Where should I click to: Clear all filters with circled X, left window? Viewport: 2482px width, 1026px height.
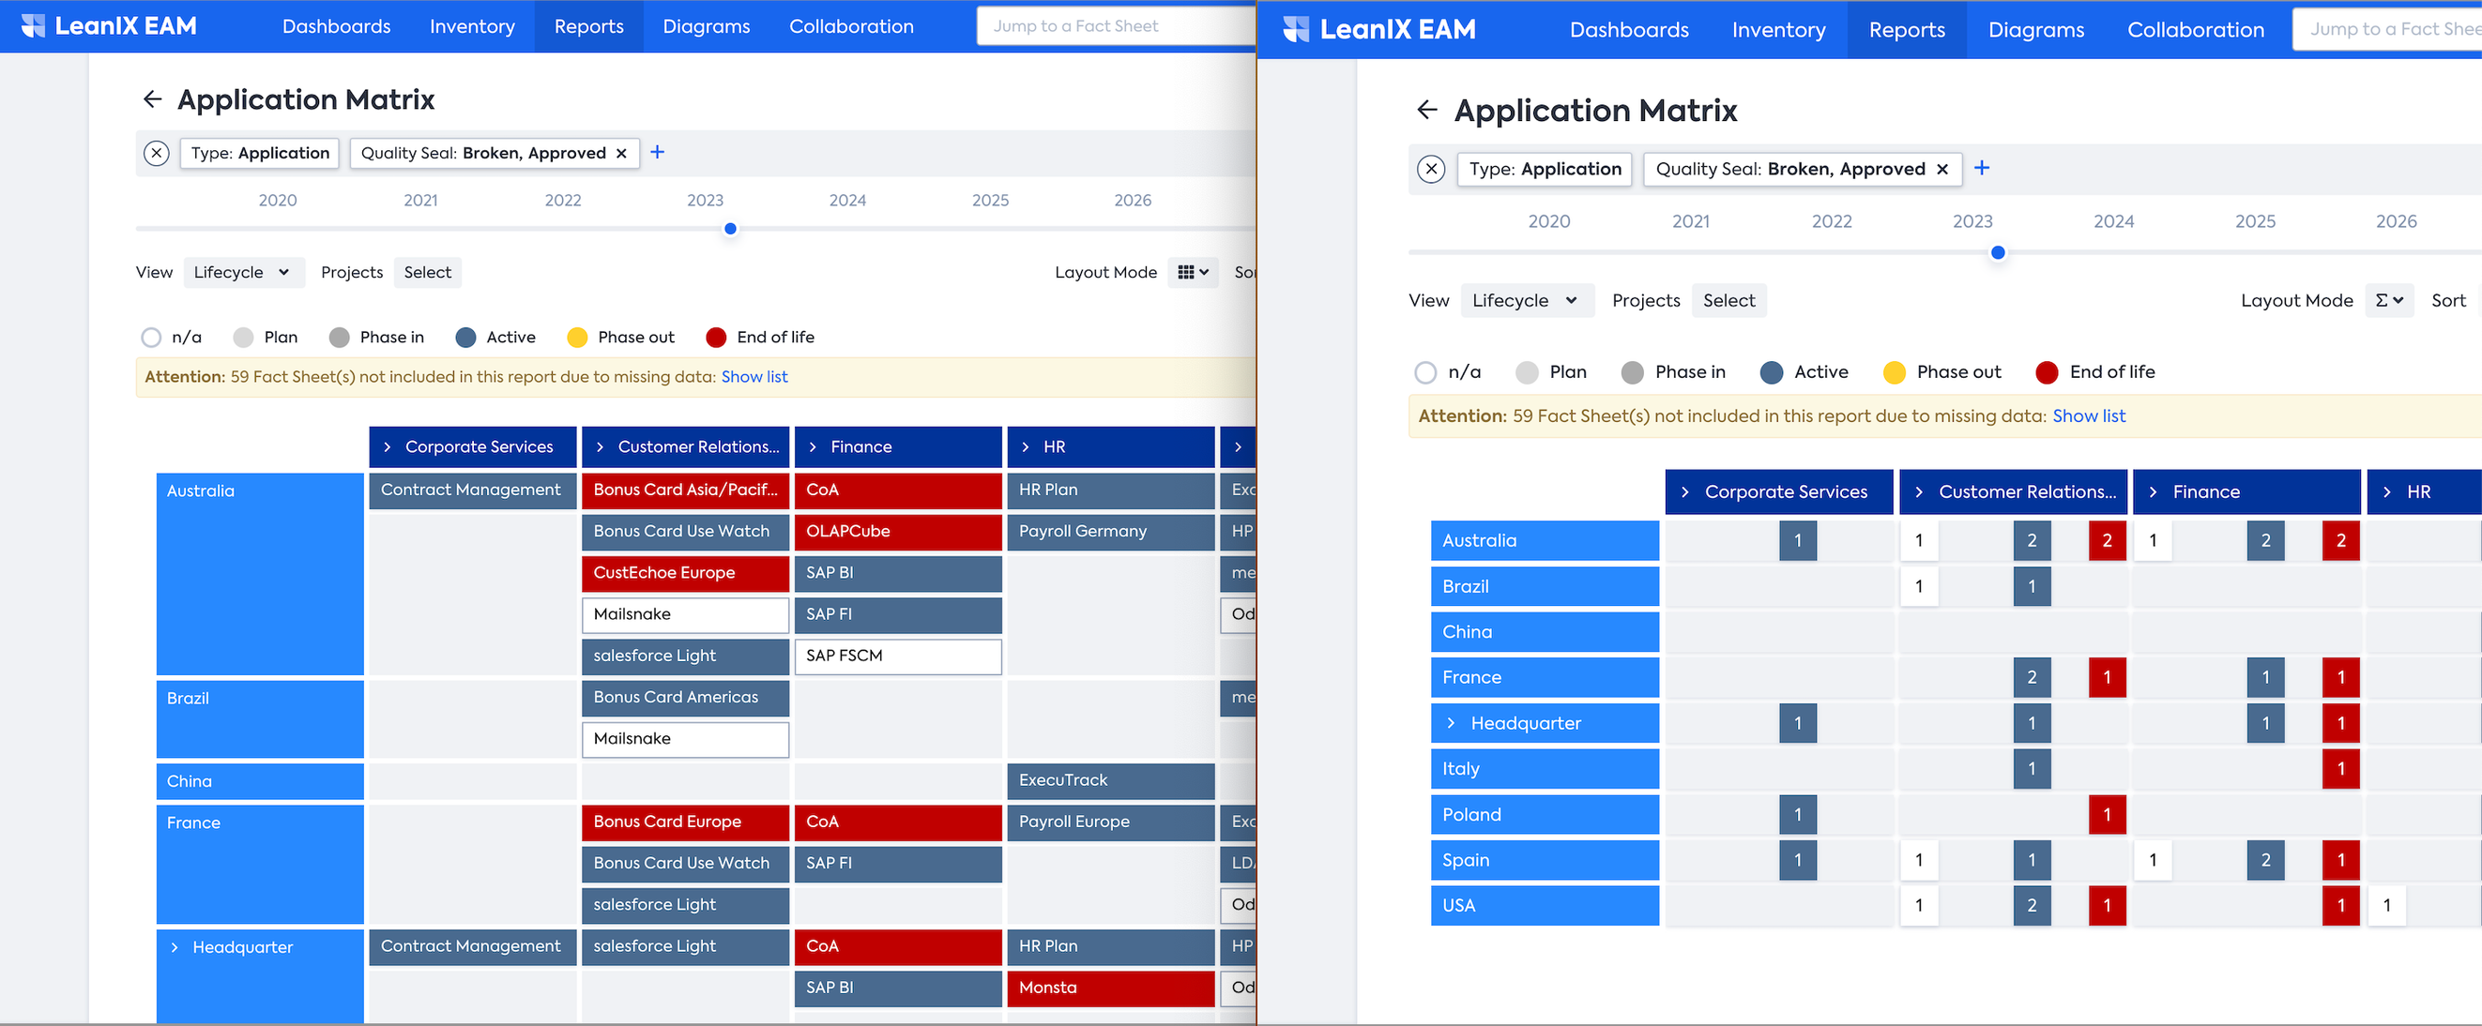point(156,153)
